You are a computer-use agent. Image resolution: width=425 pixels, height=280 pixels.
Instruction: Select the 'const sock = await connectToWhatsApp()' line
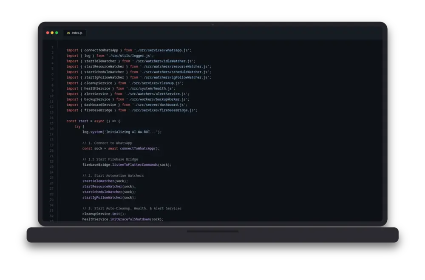[121, 148]
